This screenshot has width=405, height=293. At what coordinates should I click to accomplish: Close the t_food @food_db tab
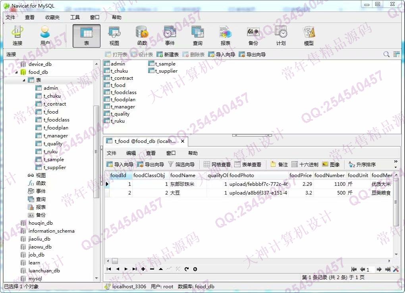[183, 141]
